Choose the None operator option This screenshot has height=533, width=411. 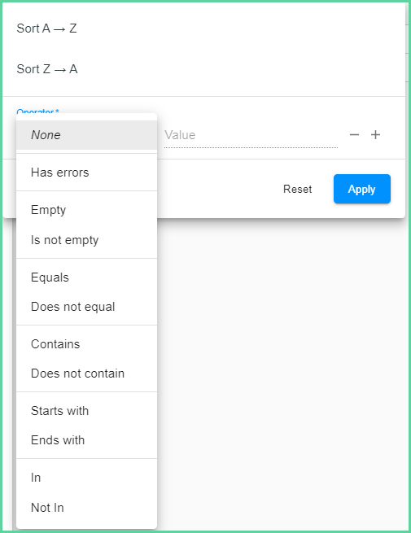point(87,135)
